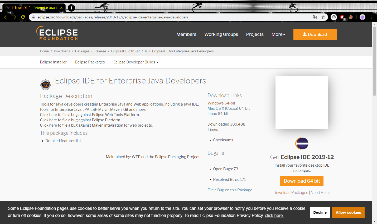The height and width of the screenshot is (224, 377).
Task: Click the scrollbar up arrow
Action: (x=375, y=24)
